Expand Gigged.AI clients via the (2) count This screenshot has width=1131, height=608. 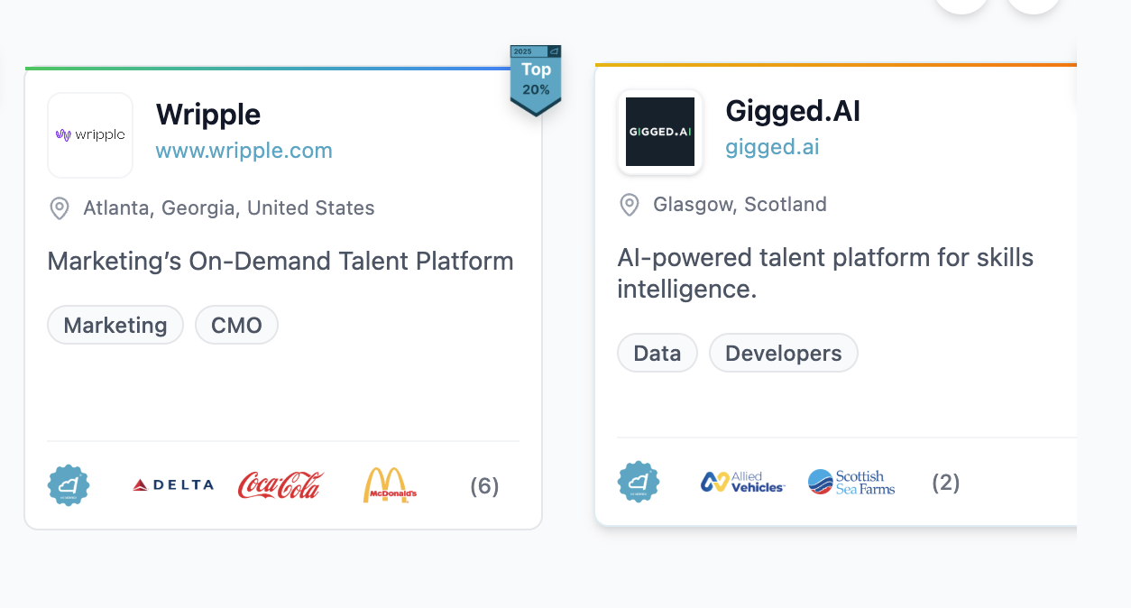946,483
